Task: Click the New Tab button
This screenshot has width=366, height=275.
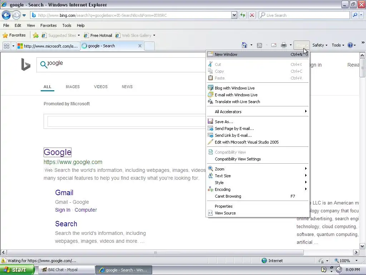Action: [149, 46]
